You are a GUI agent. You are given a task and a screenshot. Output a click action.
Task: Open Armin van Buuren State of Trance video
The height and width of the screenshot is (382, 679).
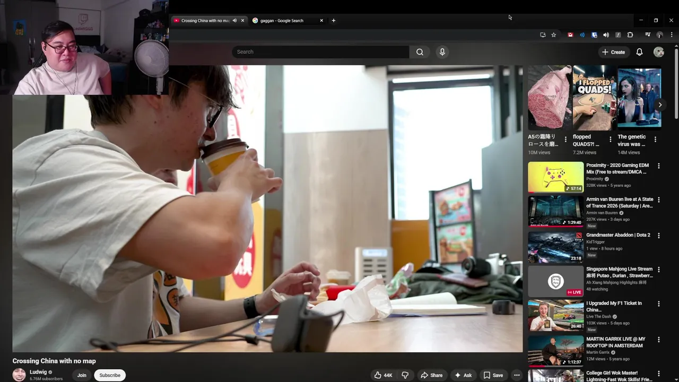(620, 203)
